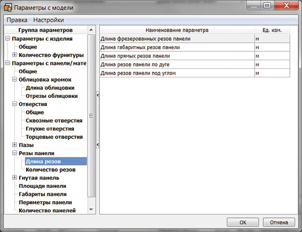The image size is (302, 232).
Task: Click the Наименование параметра column header
Action: (x=176, y=30)
